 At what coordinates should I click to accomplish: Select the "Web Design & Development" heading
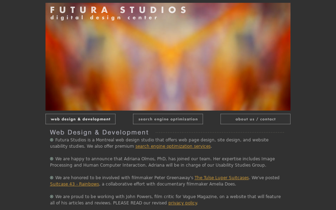point(99,132)
